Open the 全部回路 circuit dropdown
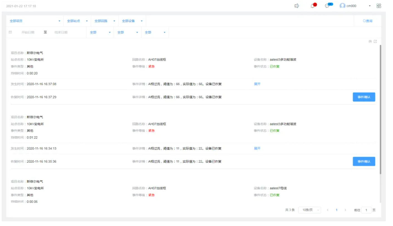Screen dimensions: 393x226 (x=105, y=21)
